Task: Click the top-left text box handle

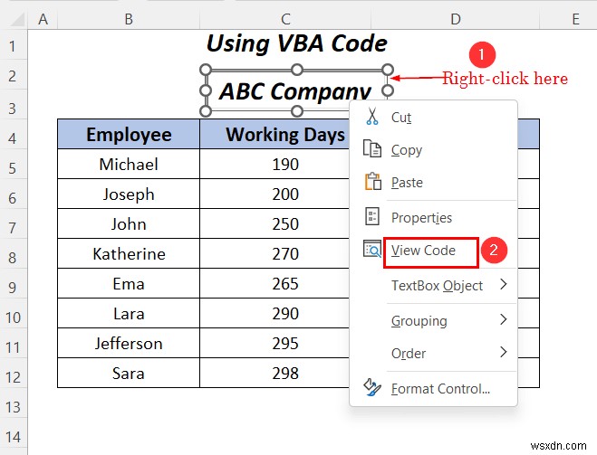Action: click(206, 70)
